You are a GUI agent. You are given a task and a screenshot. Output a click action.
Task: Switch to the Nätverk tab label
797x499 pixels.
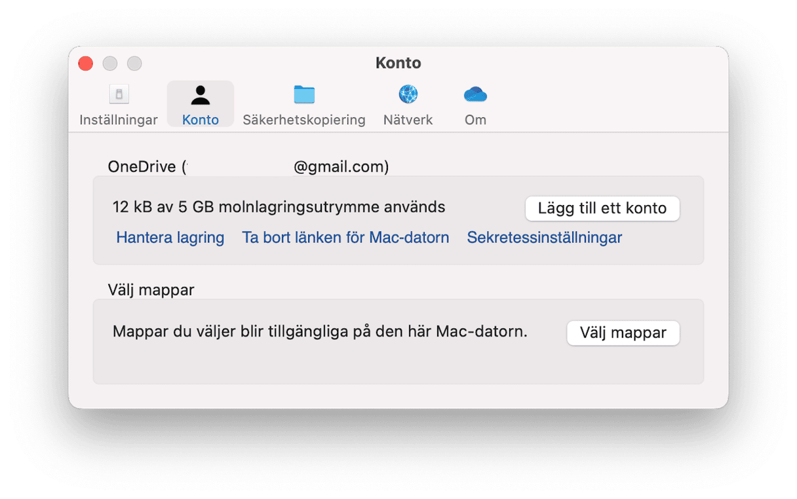click(x=408, y=120)
